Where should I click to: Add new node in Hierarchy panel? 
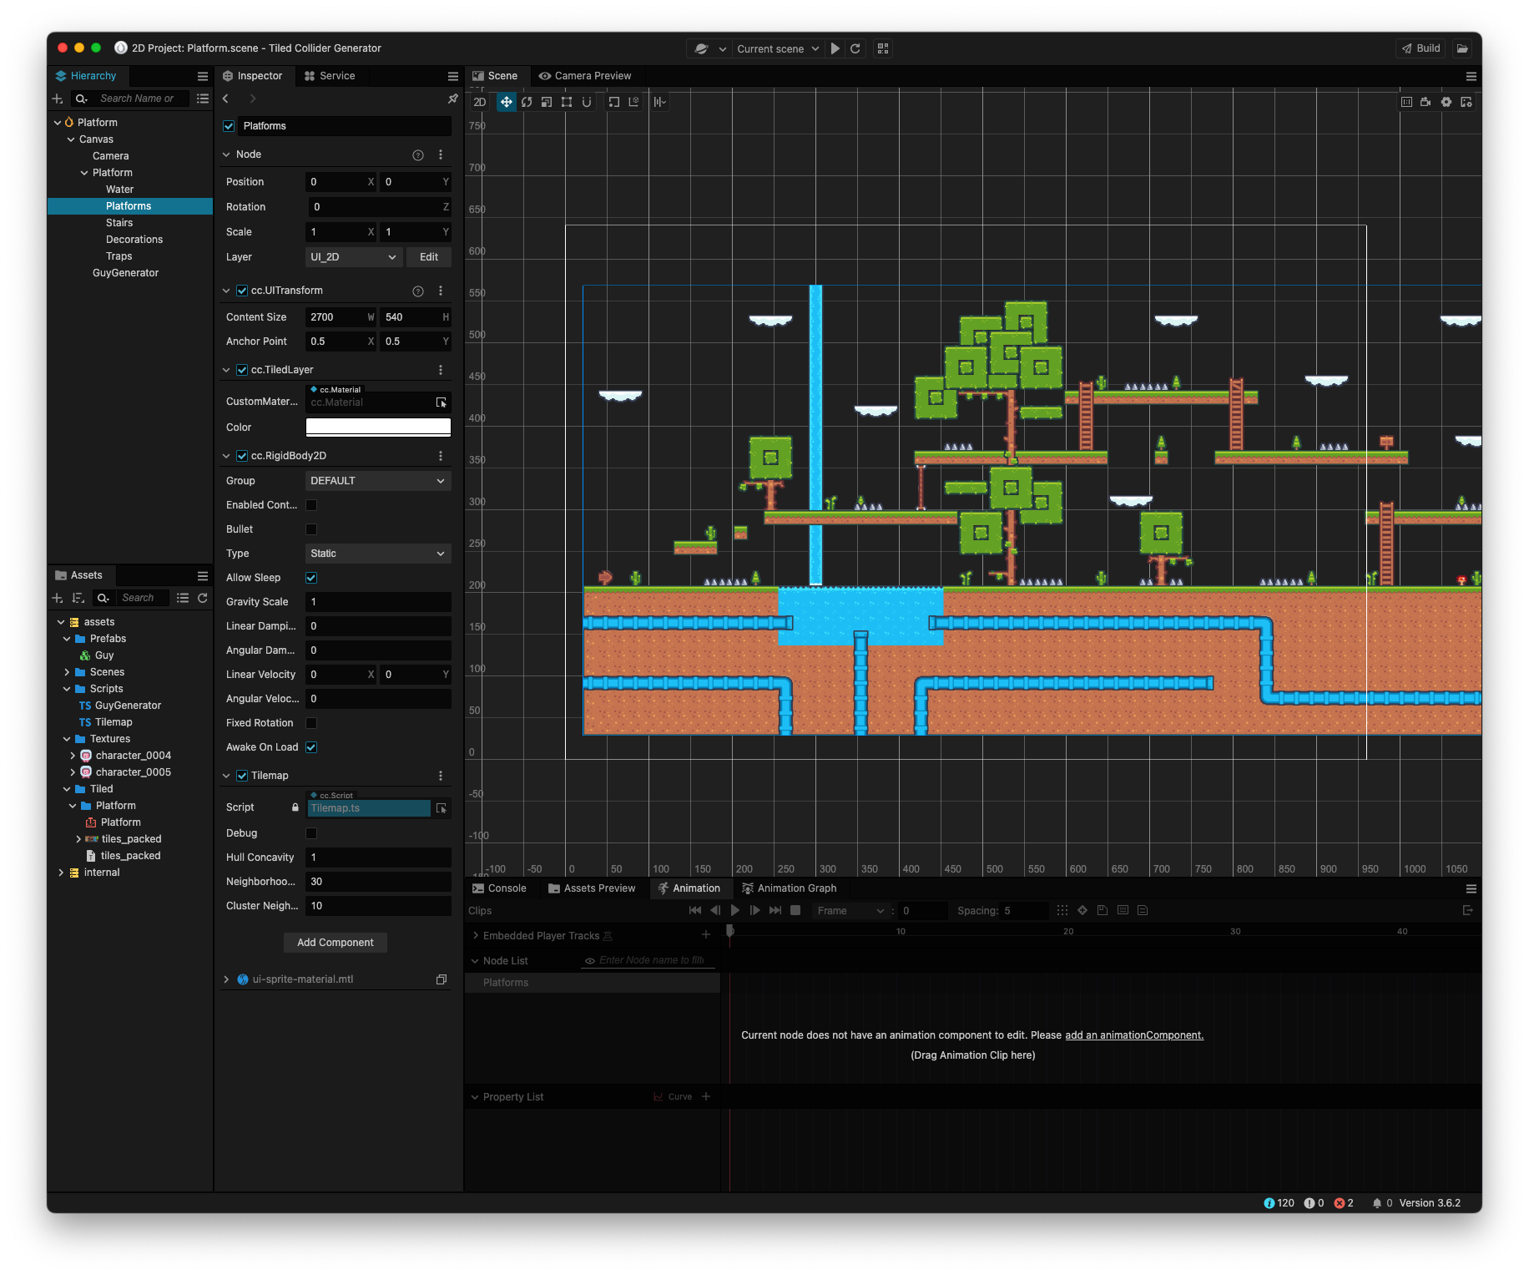pyautogui.click(x=58, y=99)
